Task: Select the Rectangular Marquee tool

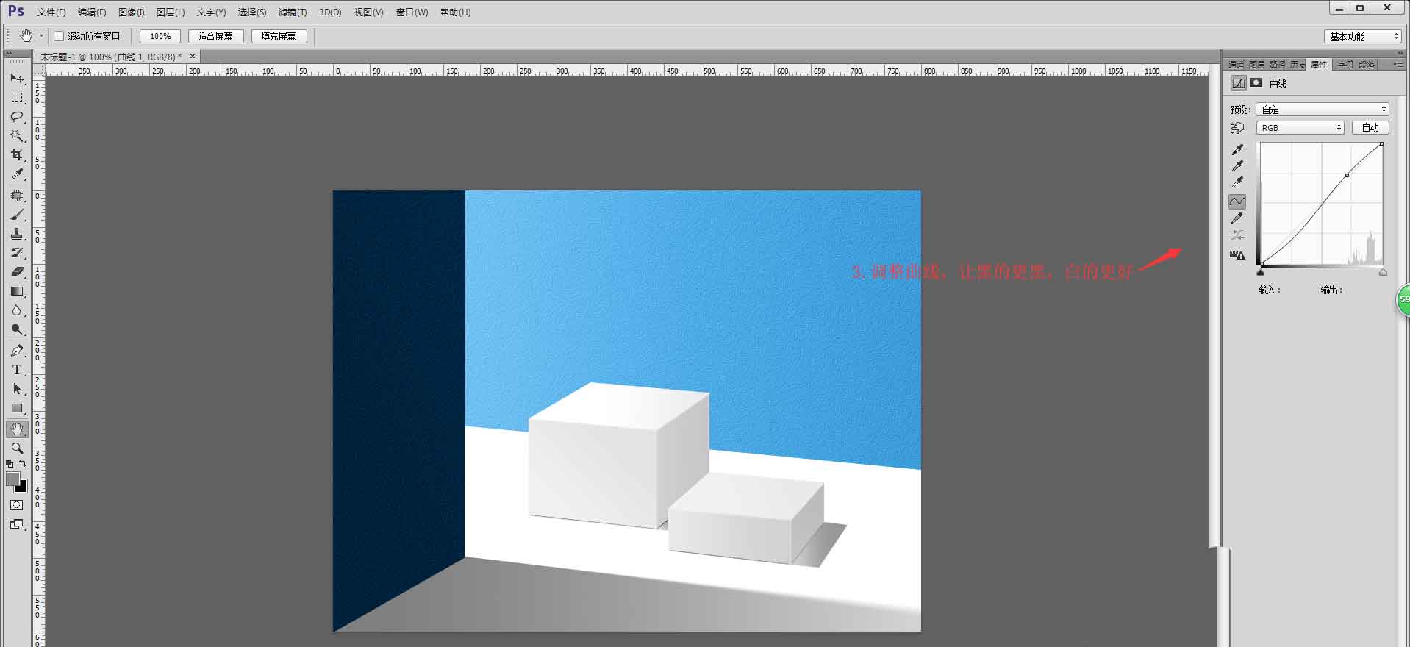Action: pyautogui.click(x=17, y=97)
